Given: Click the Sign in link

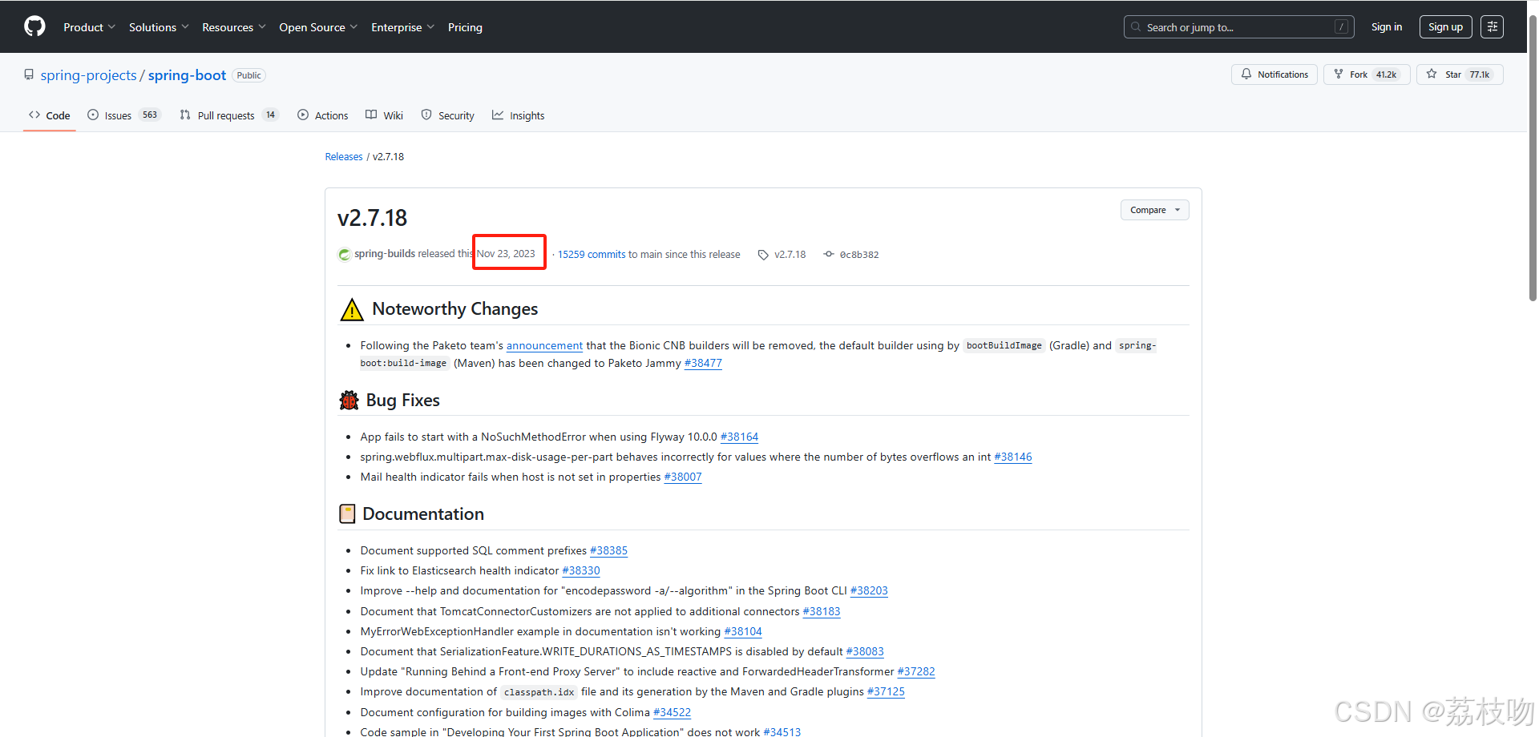Looking at the screenshot, I should coord(1386,27).
